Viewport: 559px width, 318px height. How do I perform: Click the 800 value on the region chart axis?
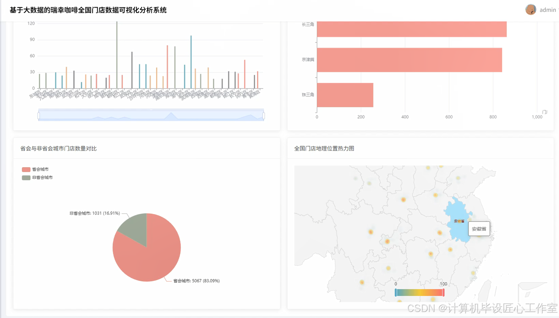click(x=493, y=117)
